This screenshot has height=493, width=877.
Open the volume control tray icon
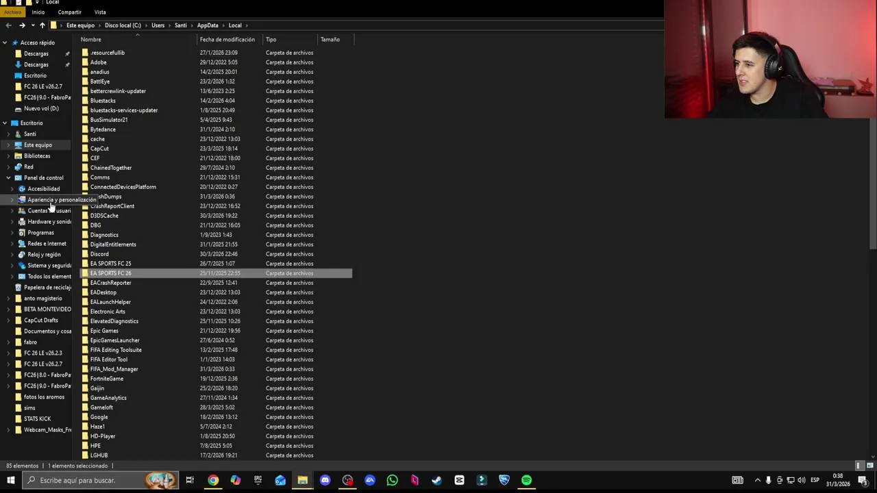coord(801,480)
